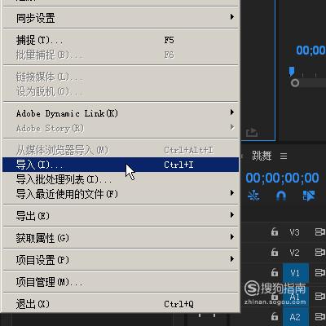This screenshot has width=326, height=326.
Task: Click the blue playhead marker in monitor
Action: click(292, 72)
